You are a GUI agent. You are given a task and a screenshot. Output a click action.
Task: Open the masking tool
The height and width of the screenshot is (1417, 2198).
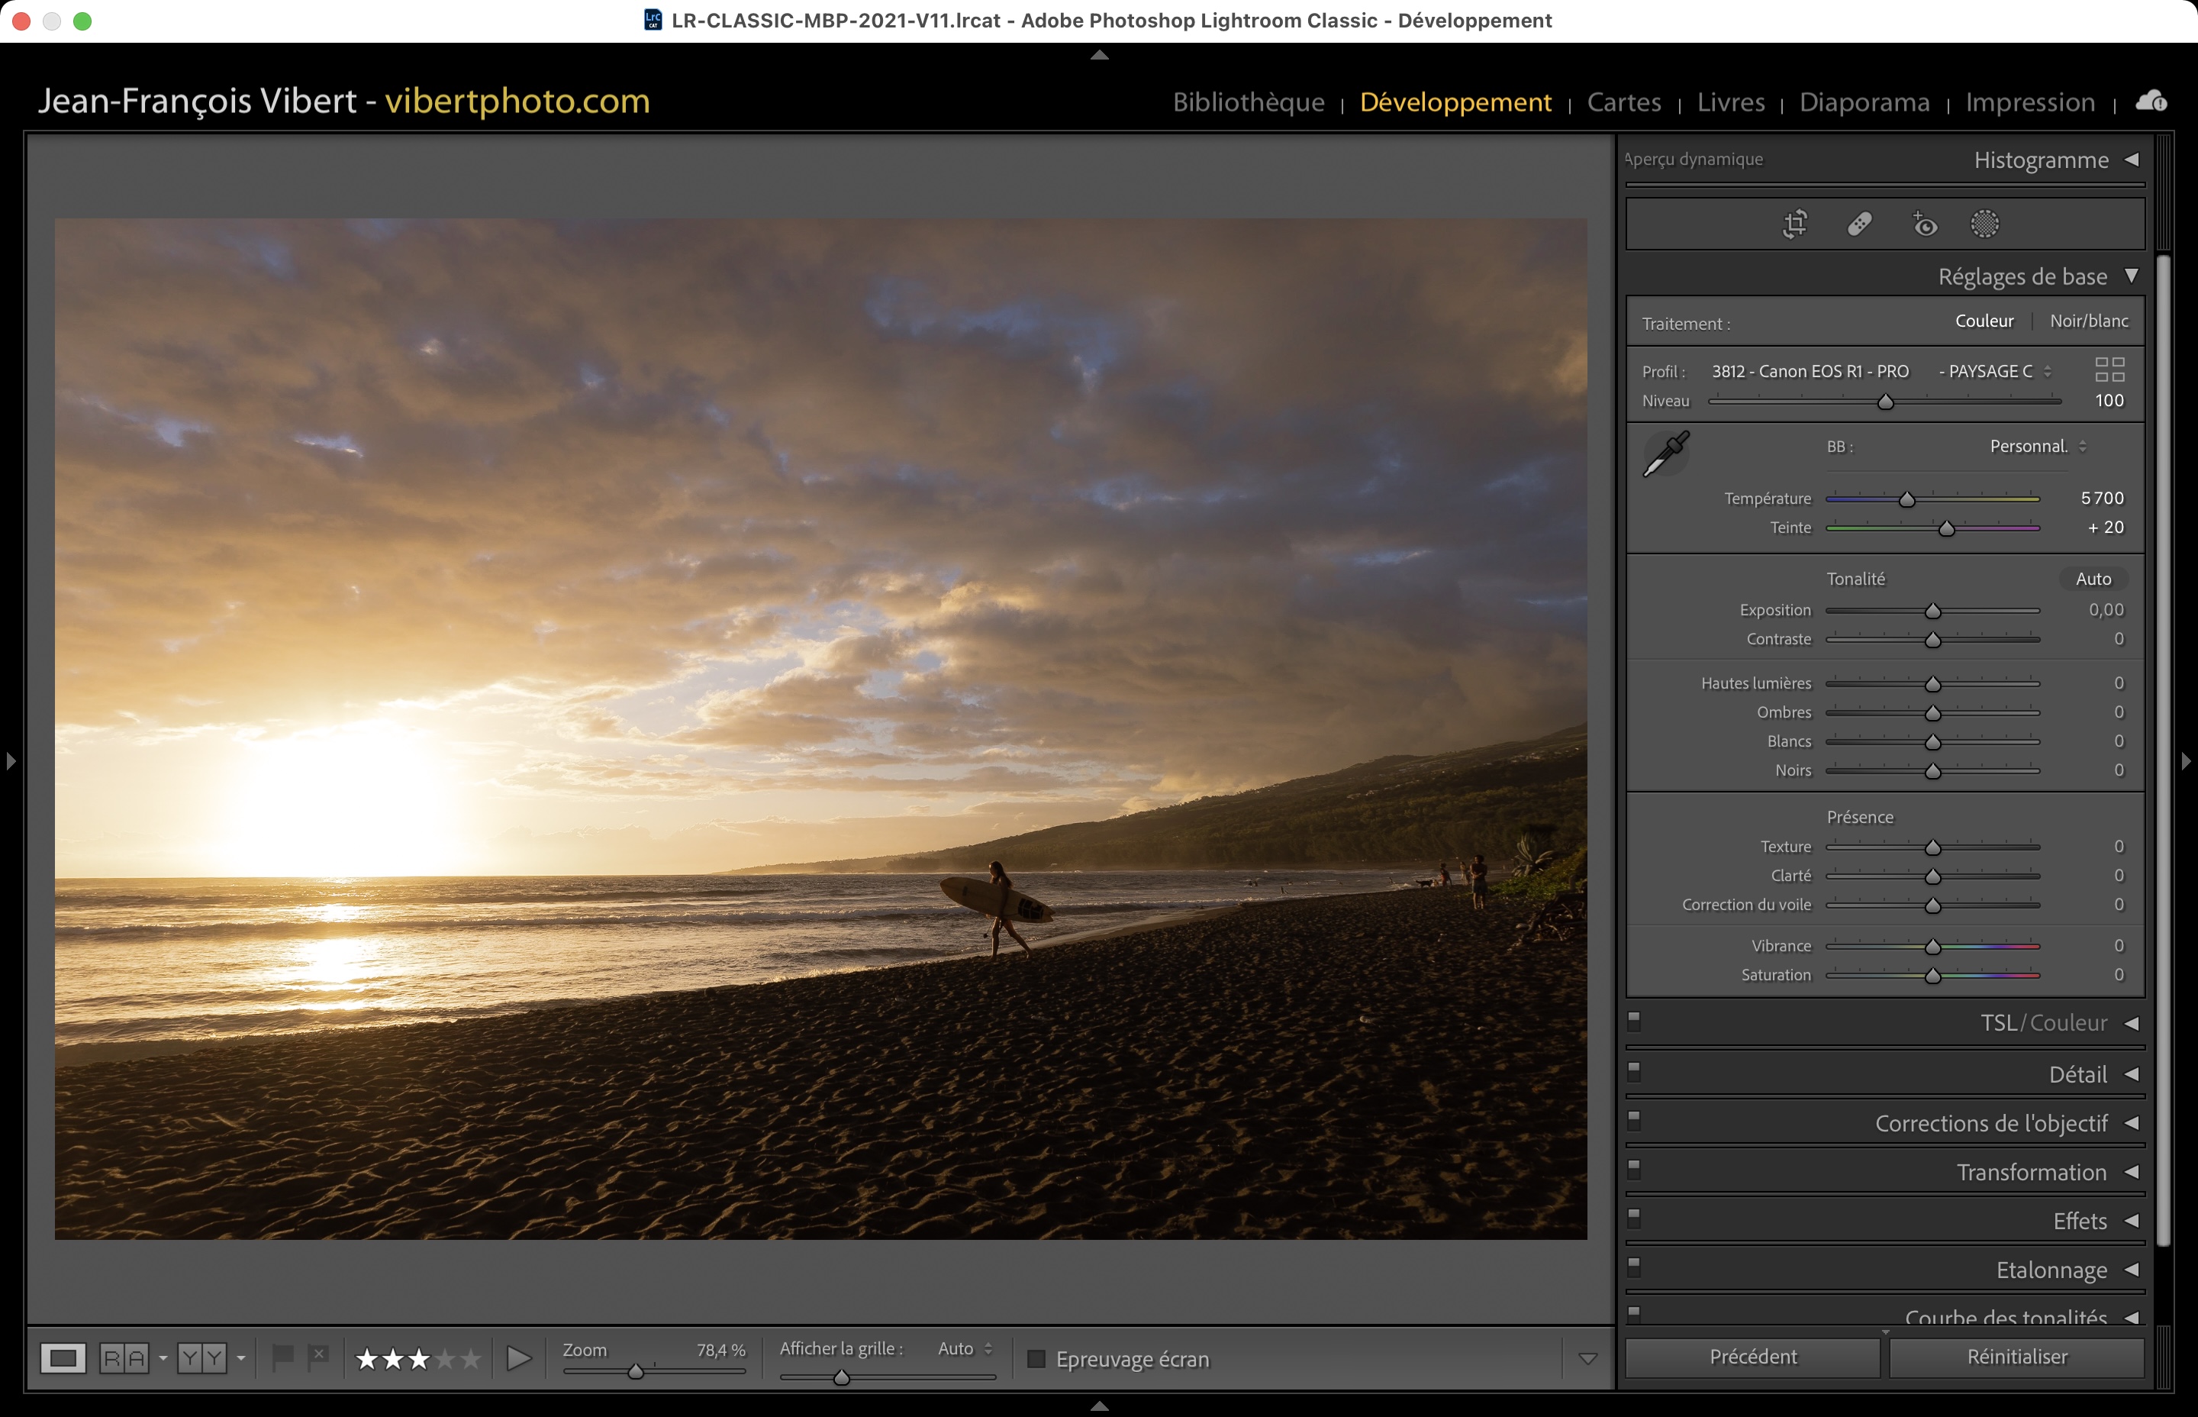[1984, 224]
